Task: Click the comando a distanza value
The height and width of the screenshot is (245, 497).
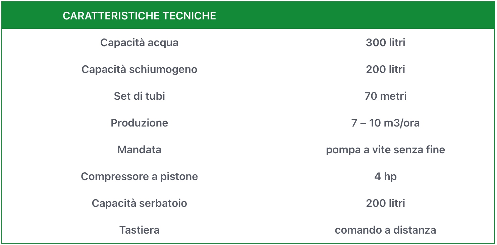Action: point(385,230)
